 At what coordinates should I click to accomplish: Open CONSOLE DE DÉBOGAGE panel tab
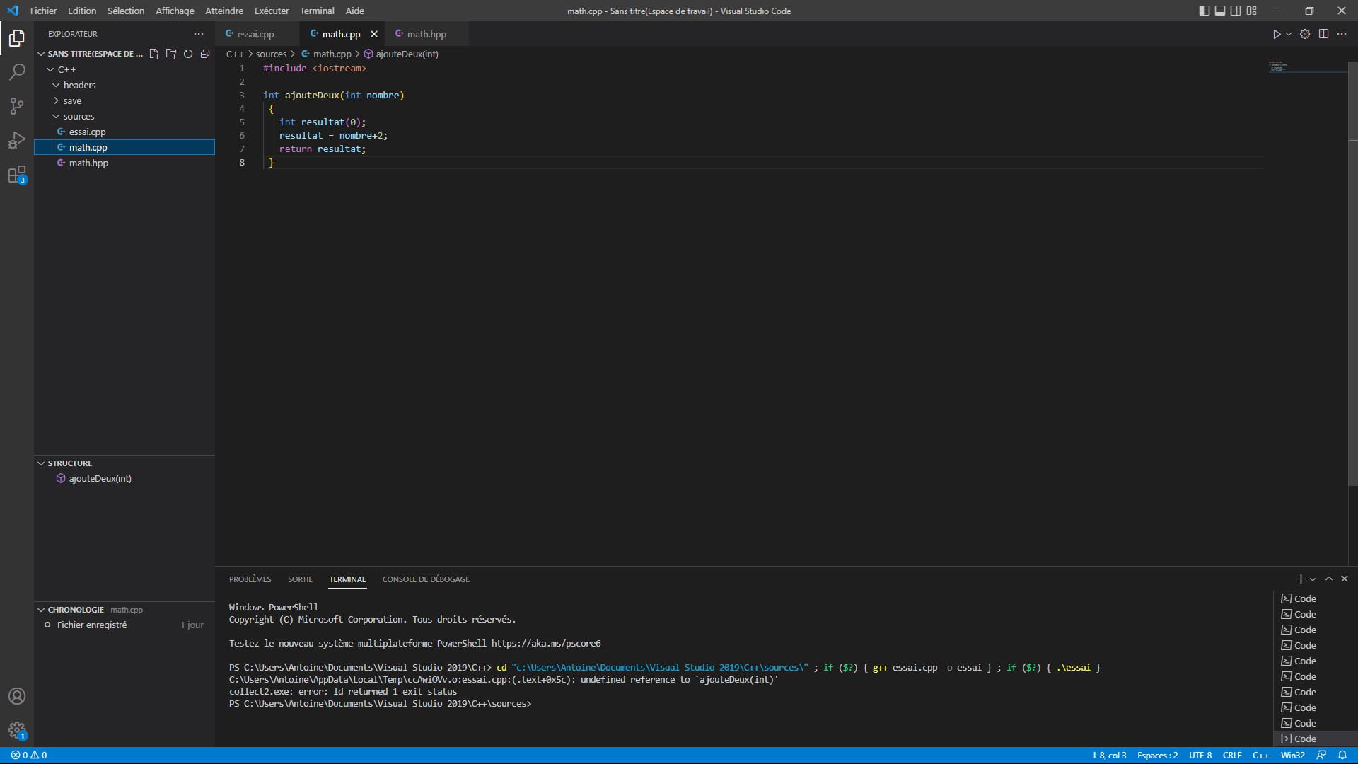tap(426, 579)
